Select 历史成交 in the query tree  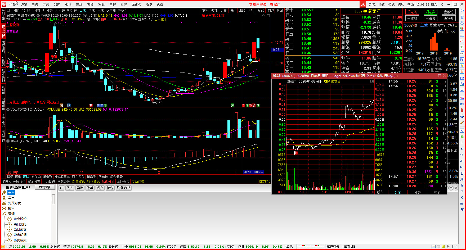[x=20, y=240]
